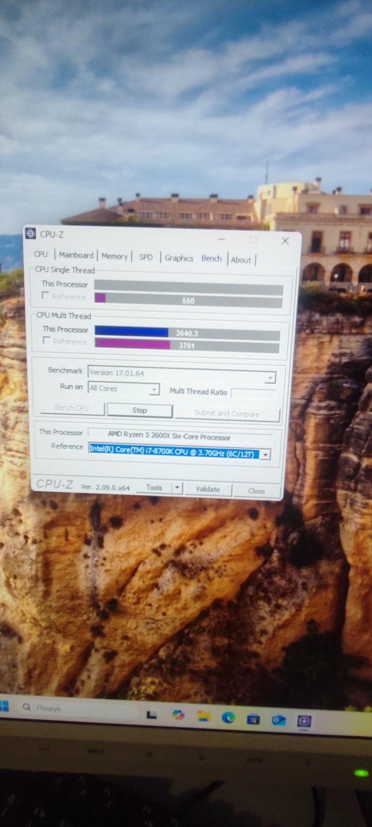The image size is (372, 827).
Task: Click the Close button at bottom
Action: (x=256, y=491)
